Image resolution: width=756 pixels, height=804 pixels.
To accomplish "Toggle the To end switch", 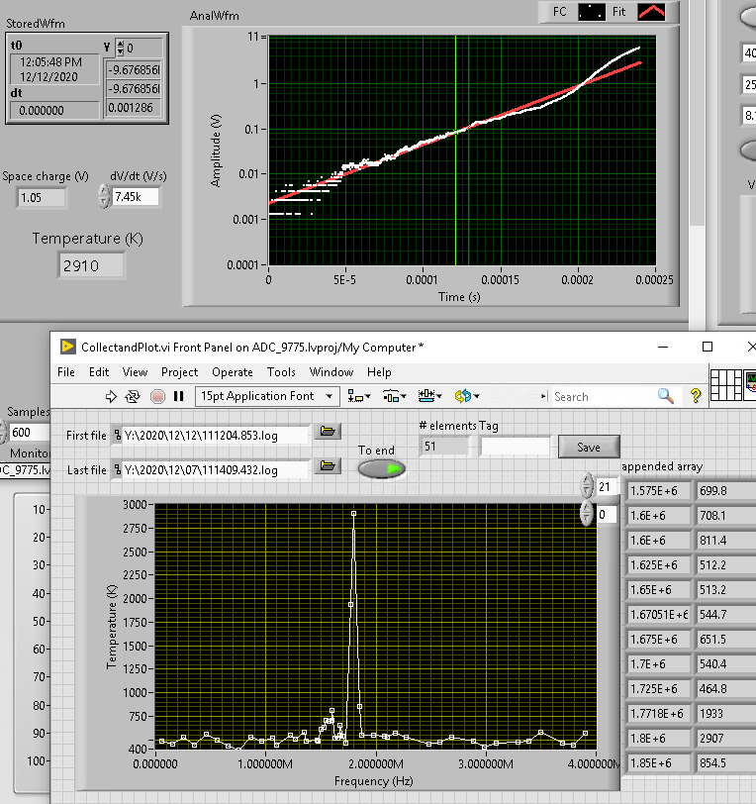I will click(381, 468).
